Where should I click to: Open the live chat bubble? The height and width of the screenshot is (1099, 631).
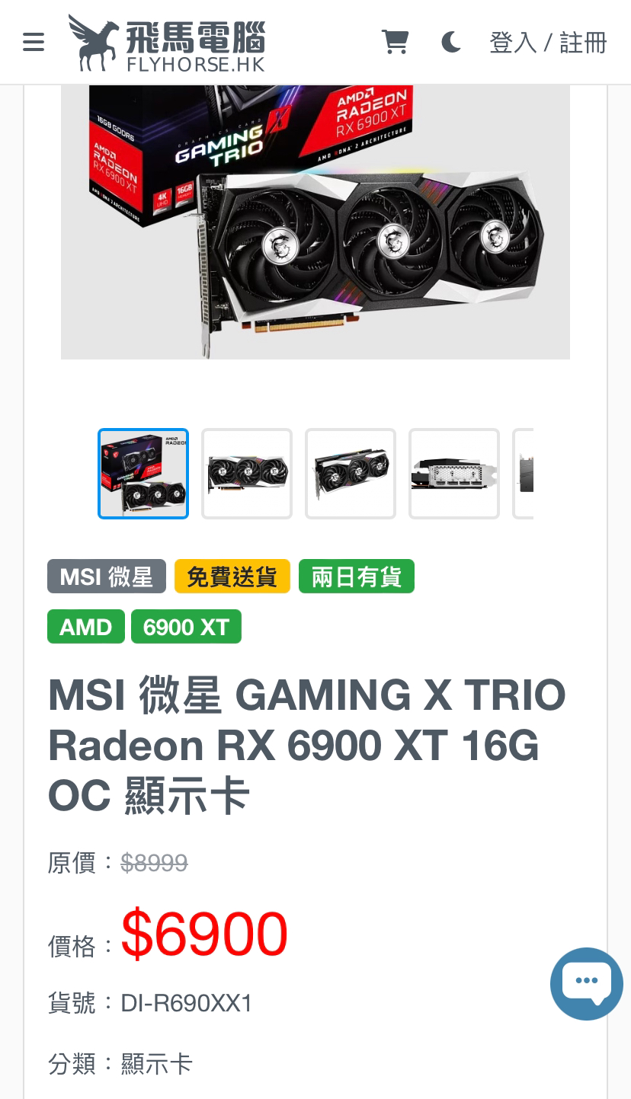pyautogui.click(x=587, y=984)
